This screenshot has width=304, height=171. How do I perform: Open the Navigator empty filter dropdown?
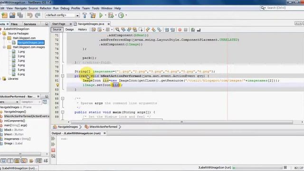[31, 102]
